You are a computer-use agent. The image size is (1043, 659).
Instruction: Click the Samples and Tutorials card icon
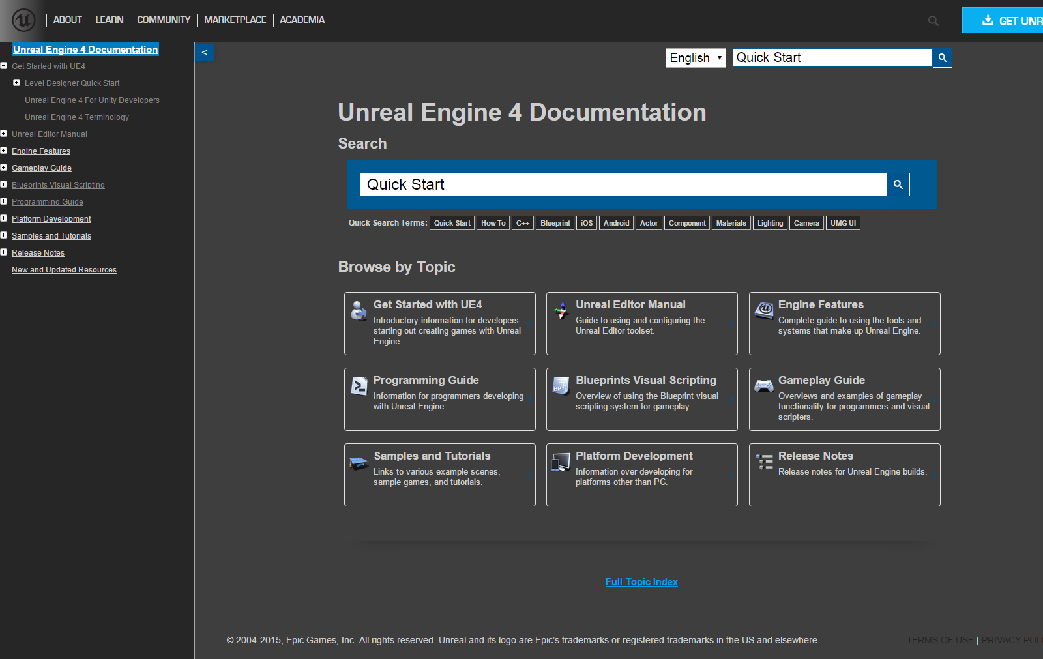click(359, 463)
